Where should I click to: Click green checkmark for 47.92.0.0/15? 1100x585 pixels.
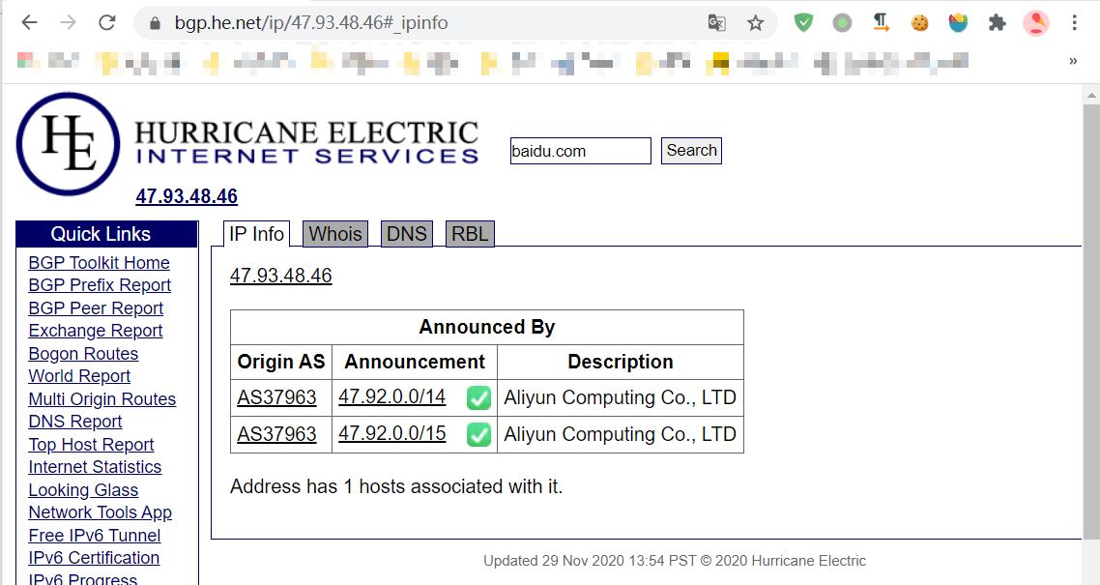[x=478, y=435]
